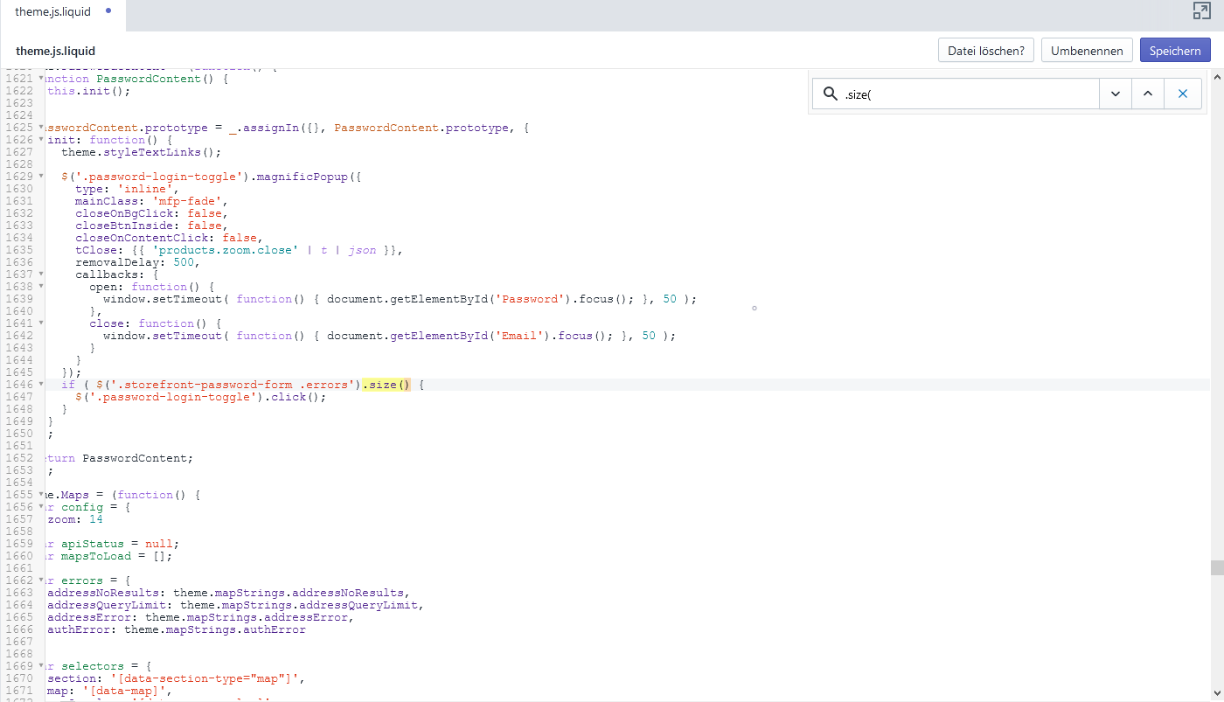
Task: Collapse code fold at line 1626
Action: pyautogui.click(x=40, y=140)
